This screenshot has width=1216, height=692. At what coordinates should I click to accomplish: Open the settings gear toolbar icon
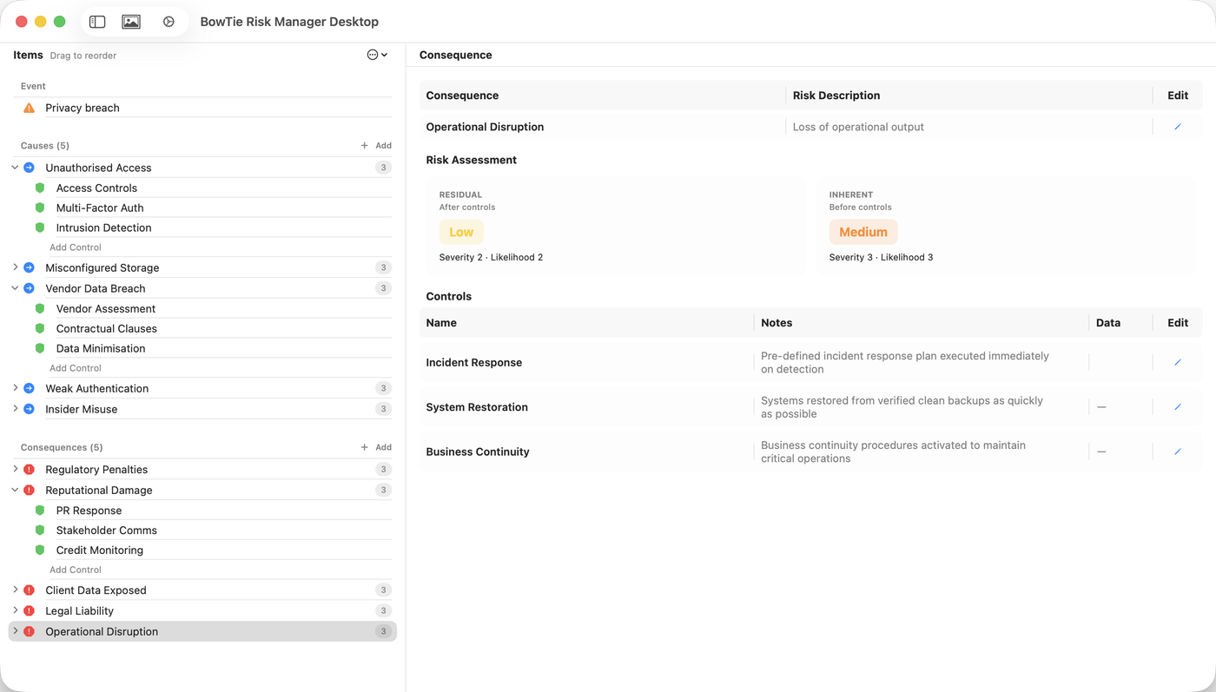[169, 22]
